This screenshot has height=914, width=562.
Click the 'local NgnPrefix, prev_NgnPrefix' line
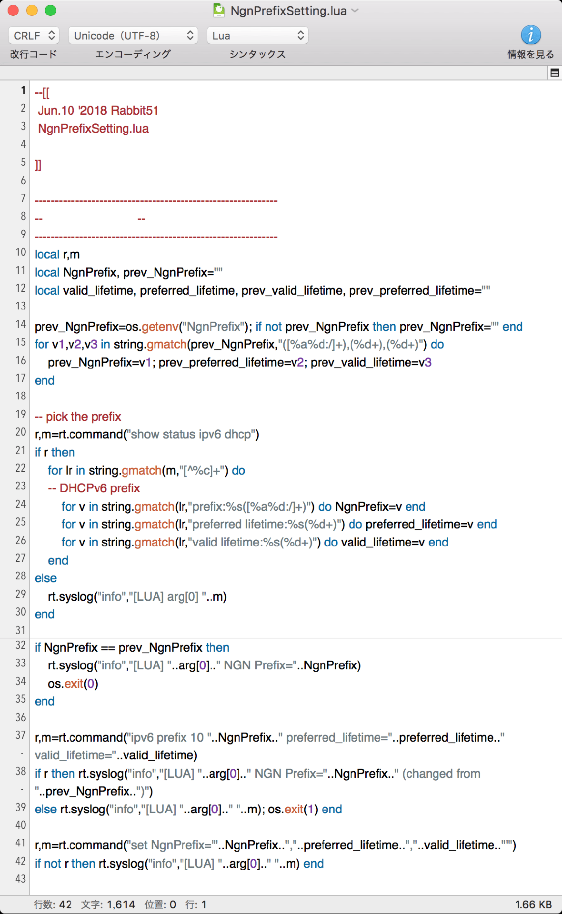(x=129, y=272)
